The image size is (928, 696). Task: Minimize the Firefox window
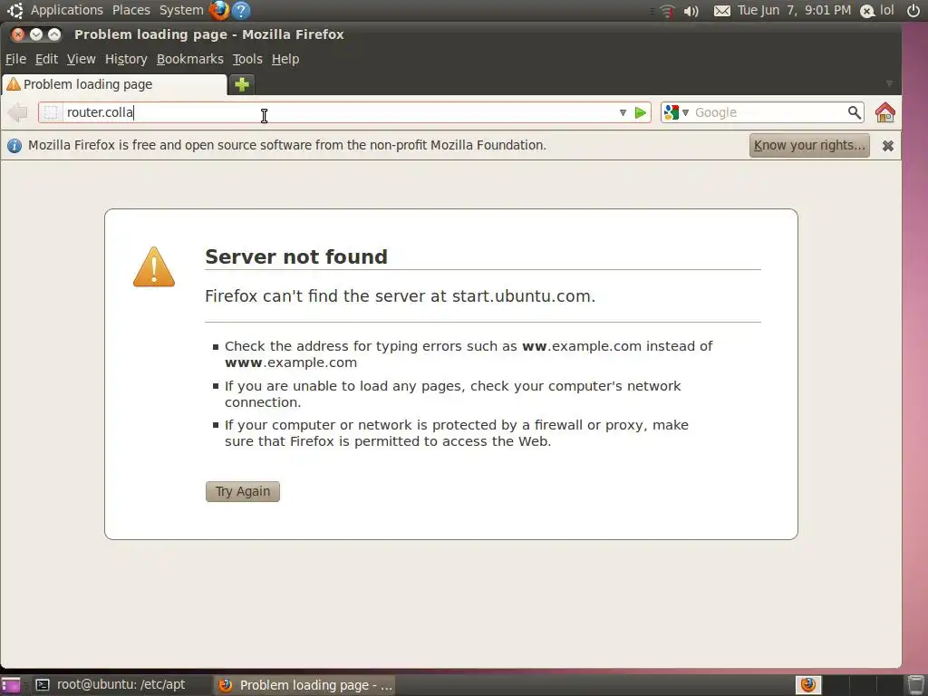click(x=36, y=34)
